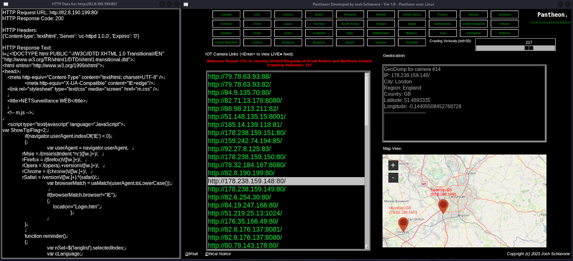
Task: Select highlighted link http://178.238.159.148:80/
Action: click(286, 181)
